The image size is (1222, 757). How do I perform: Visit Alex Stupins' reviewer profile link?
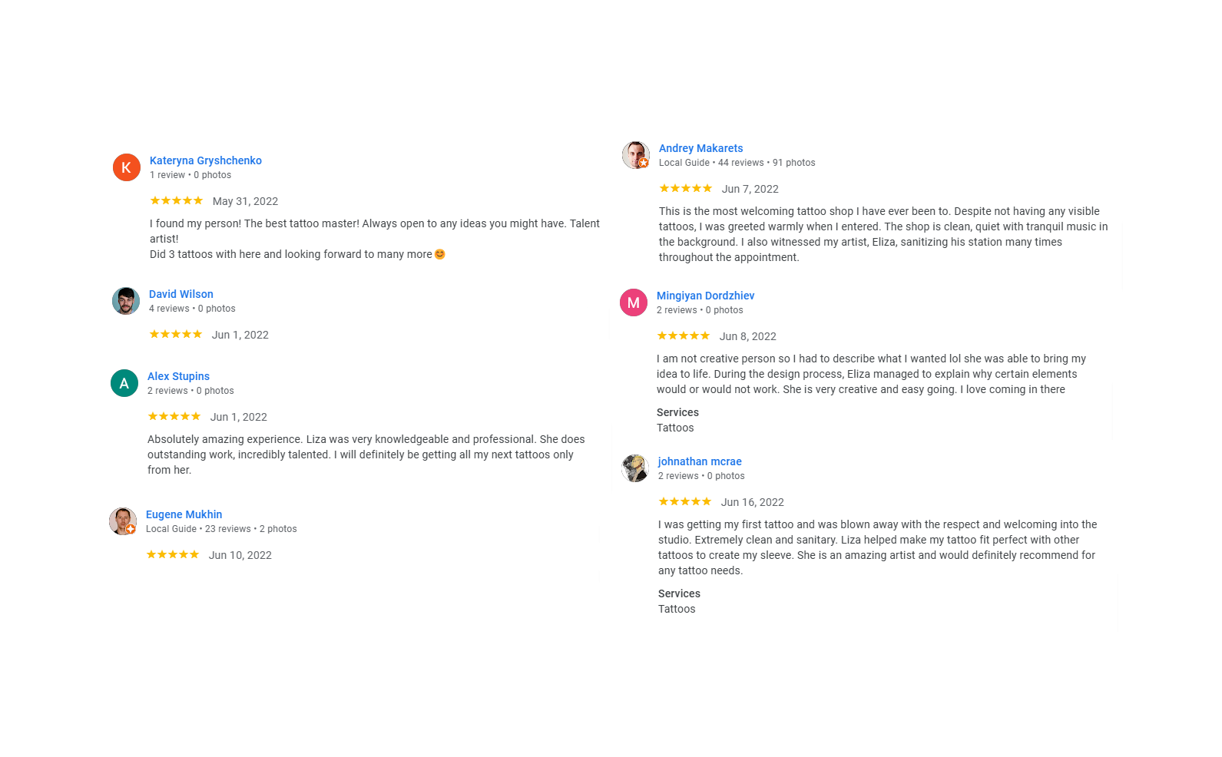pos(178,376)
